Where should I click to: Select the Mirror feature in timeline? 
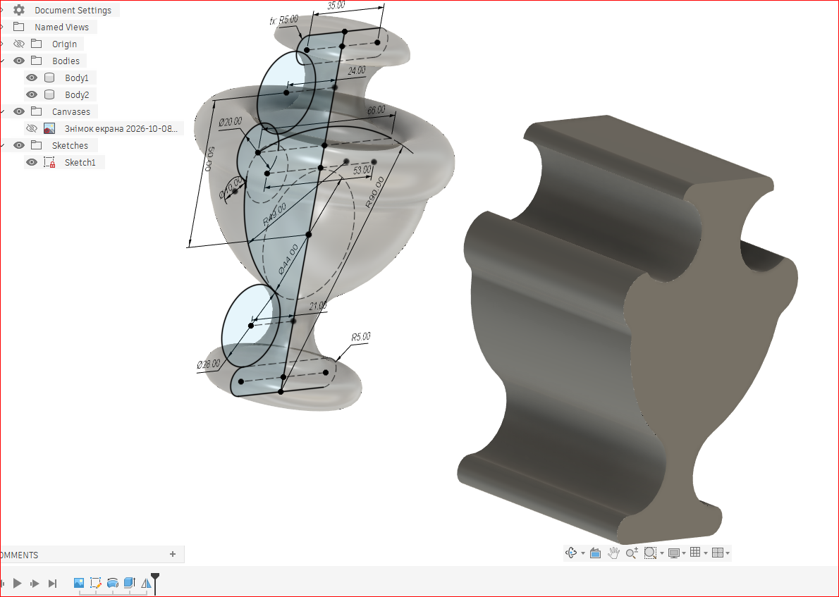[145, 583]
